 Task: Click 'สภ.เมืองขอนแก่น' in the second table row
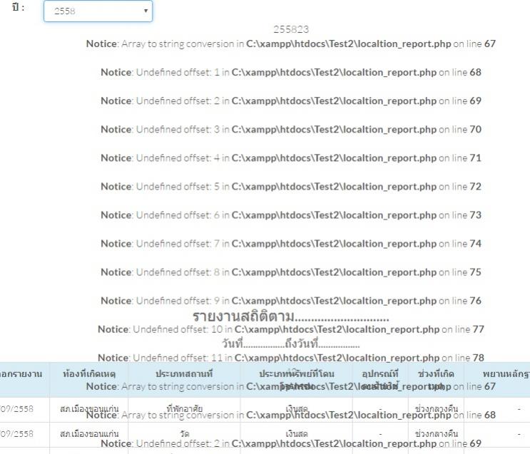pyautogui.click(x=89, y=434)
